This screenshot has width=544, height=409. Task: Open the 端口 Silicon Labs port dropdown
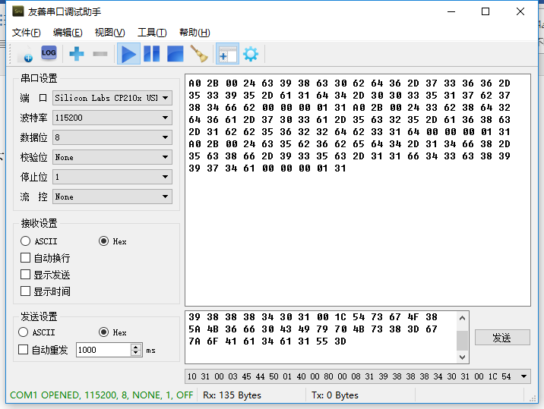(112, 98)
